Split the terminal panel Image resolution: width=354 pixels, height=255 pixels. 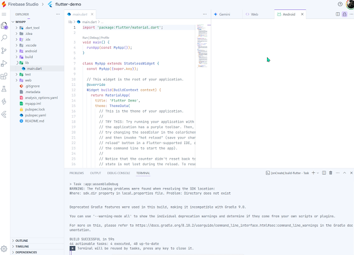(324, 173)
